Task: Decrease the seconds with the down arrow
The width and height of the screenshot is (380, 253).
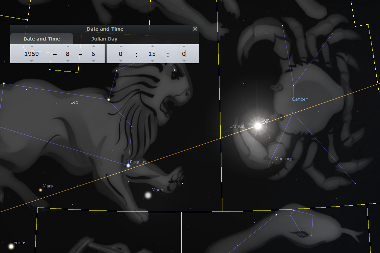Action: tap(184, 61)
